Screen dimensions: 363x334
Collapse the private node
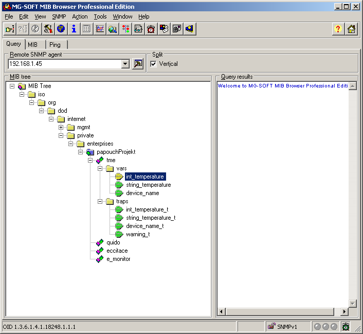61,135
